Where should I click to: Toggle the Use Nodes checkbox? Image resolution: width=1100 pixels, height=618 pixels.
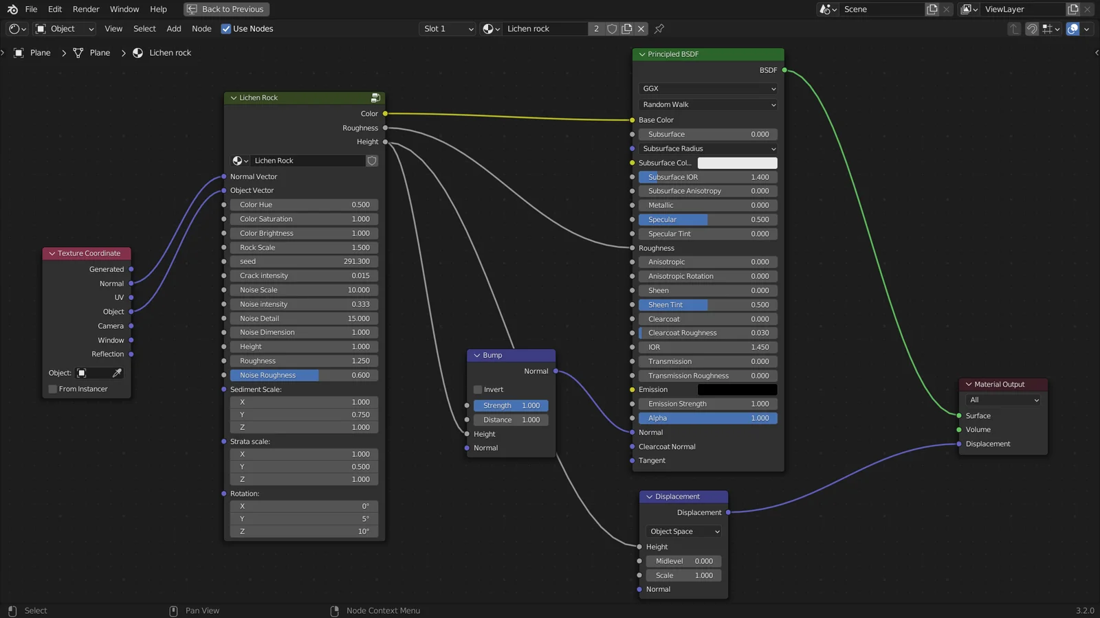click(x=225, y=29)
